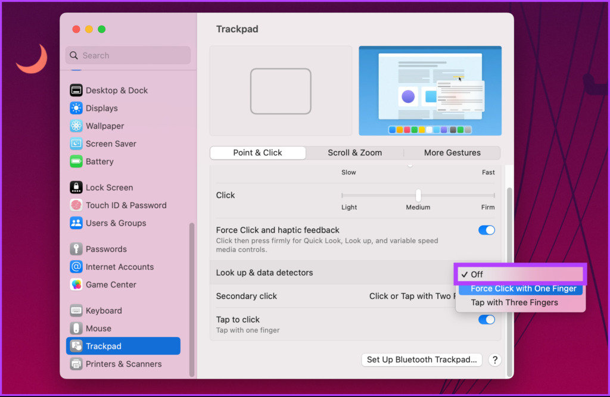The width and height of the screenshot is (610, 397).
Task: Click in the Search settings field
Action: pos(128,55)
